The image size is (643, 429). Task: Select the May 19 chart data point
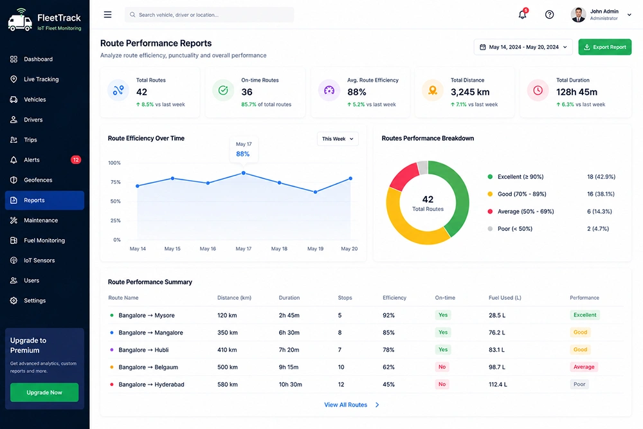pos(315,192)
